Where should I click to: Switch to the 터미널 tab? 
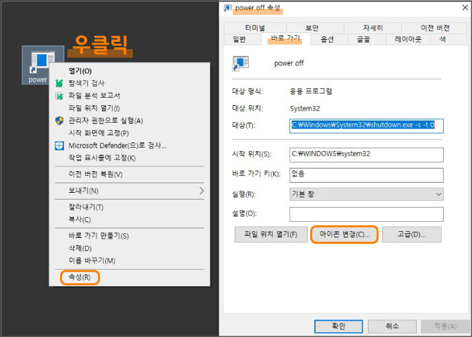(x=255, y=28)
